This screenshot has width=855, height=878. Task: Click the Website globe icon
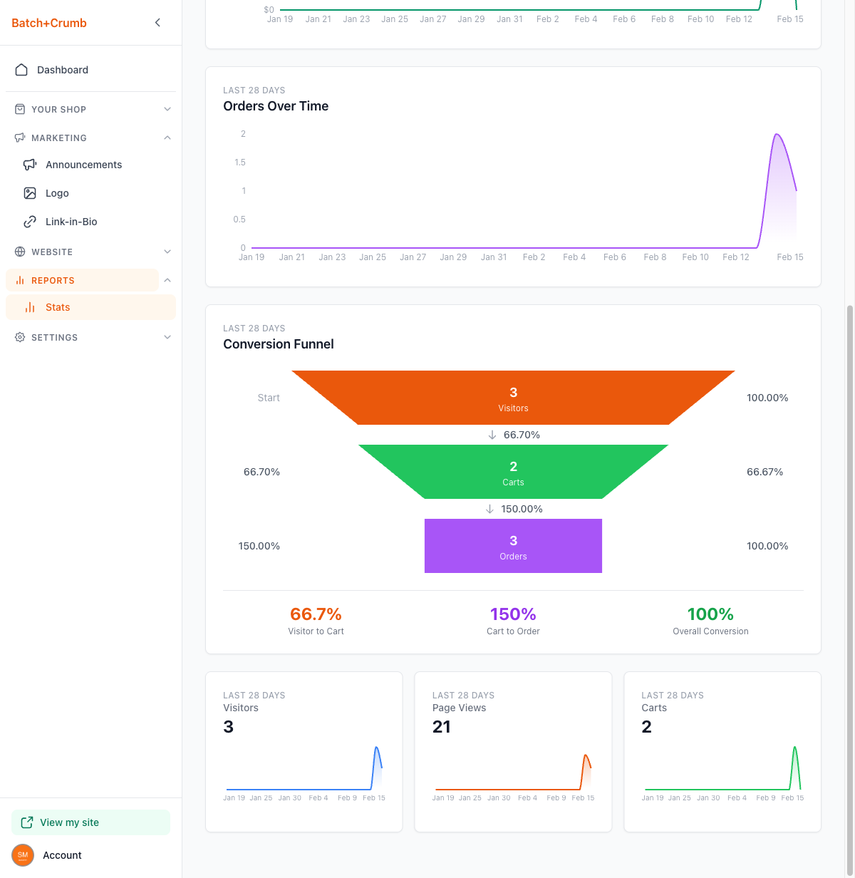pos(20,252)
